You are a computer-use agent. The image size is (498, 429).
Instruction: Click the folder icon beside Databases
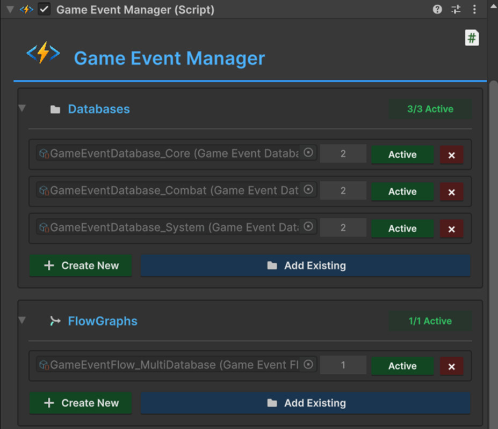(55, 109)
